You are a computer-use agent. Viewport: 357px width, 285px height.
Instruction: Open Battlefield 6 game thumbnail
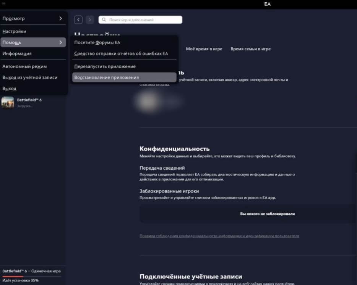click(8, 102)
